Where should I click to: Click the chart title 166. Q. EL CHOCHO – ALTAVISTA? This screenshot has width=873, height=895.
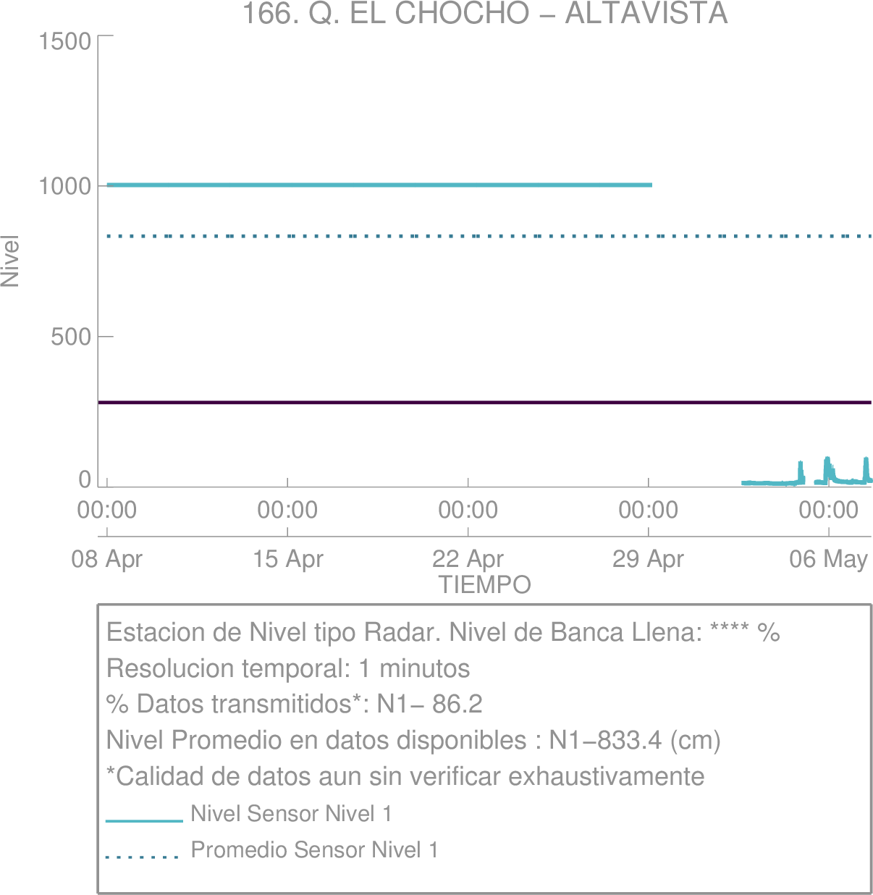484,14
